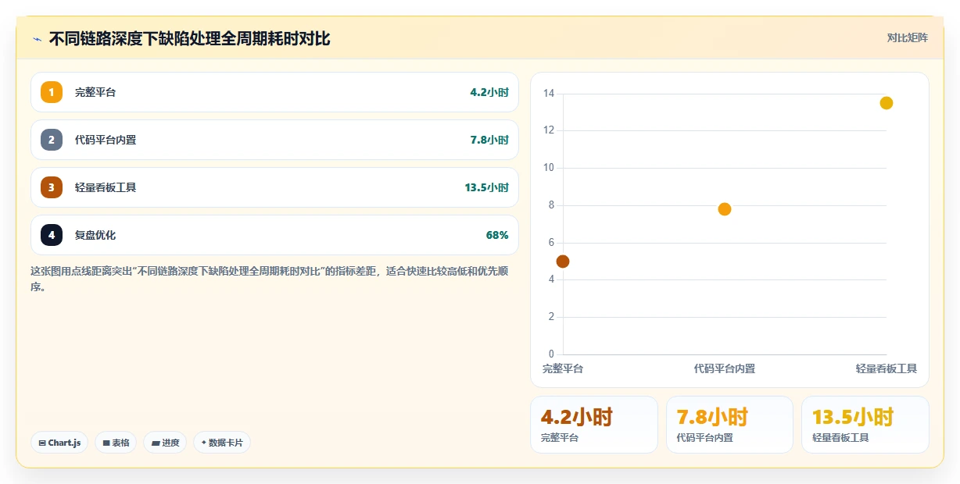Click the gray rank 2 badge
The image size is (960, 484).
coord(52,140)
